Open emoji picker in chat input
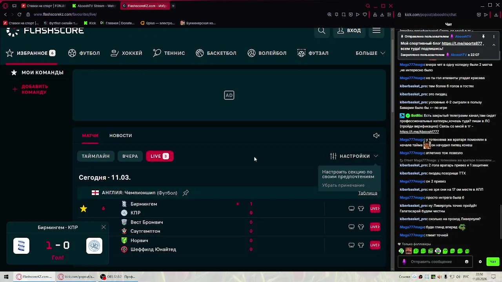 467,262
